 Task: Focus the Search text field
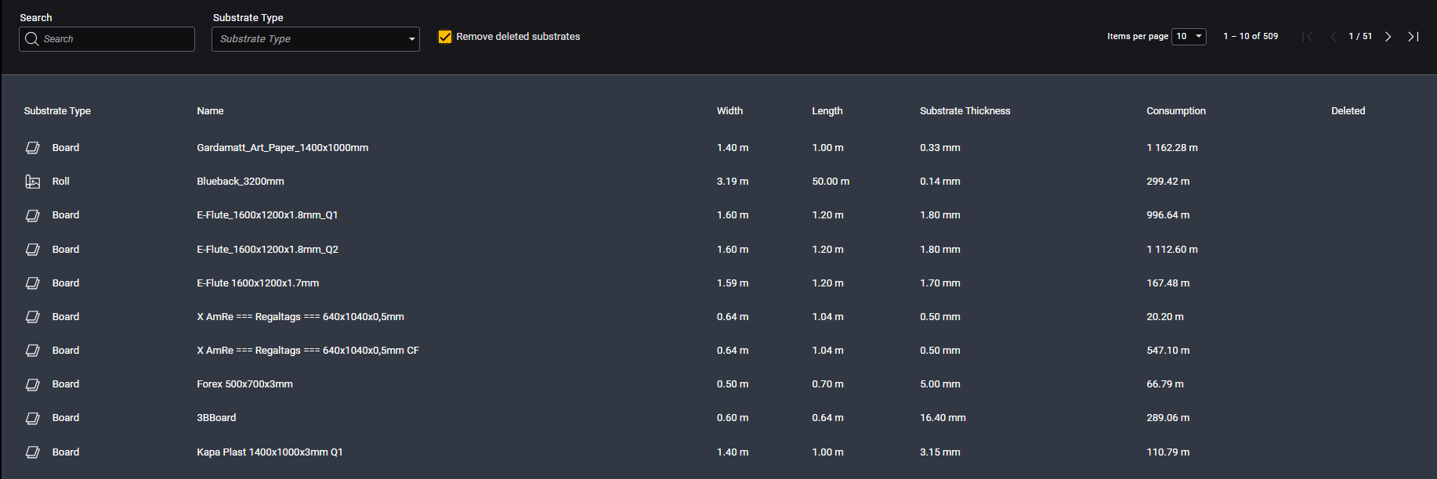(x=116, y=39)
